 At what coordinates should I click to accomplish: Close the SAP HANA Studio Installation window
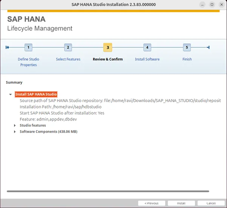point(221,5)
